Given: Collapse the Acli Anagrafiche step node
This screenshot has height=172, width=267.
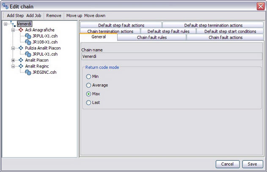Looking at the screenshot, I should tap(13, 30).
